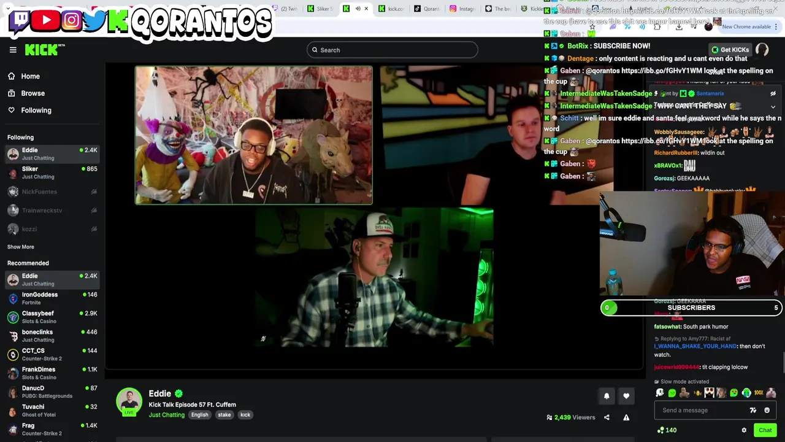Viewport: 785px width, 442px height.
Task: Click the English tag
Action: point(199,415)
